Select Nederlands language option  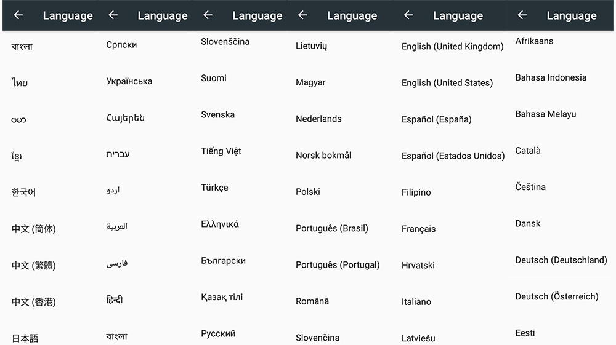(318, 119)
